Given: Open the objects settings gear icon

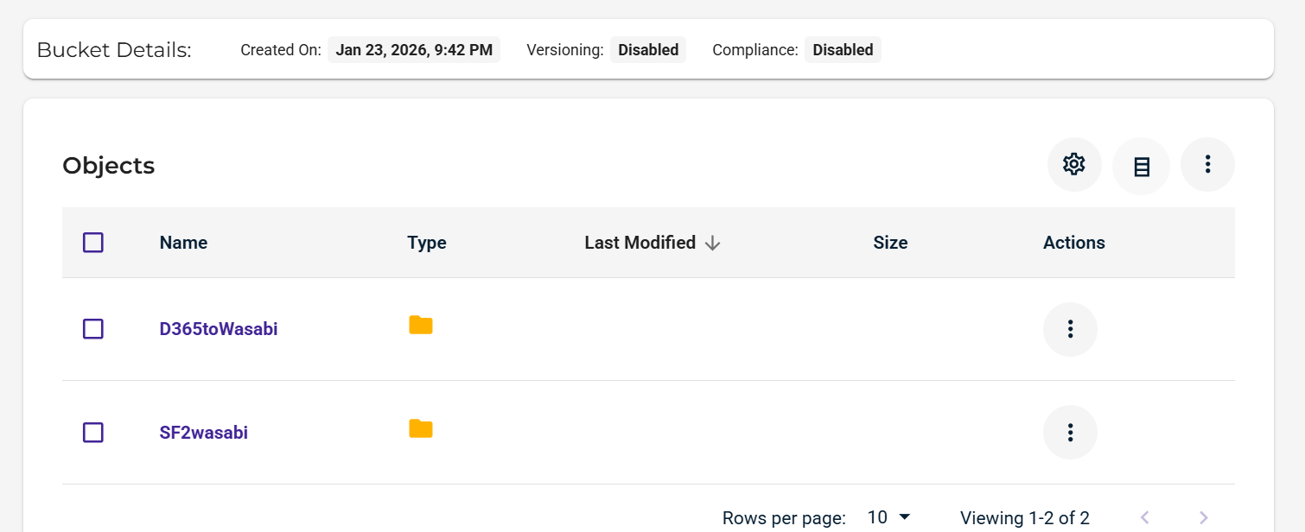Looking at the screenshot, I should click(1073, 164).
